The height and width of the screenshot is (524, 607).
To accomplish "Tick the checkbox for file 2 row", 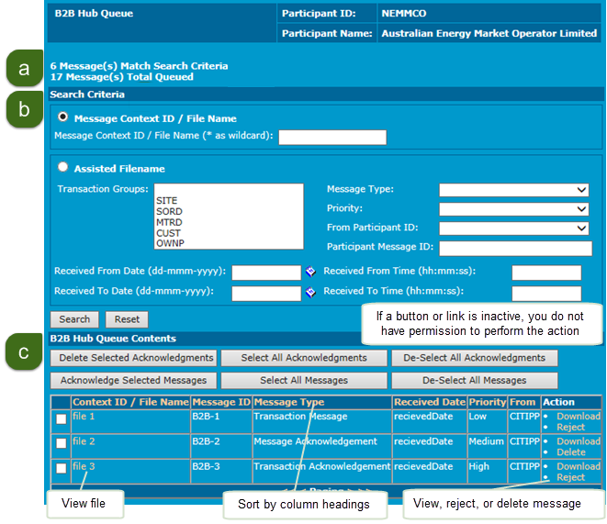I will click(62, 443).
